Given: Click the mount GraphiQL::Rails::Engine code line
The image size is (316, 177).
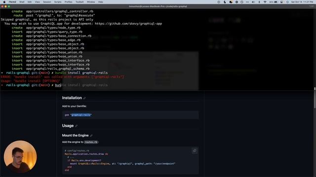Looking at the screenshot, I should [122, 164].
